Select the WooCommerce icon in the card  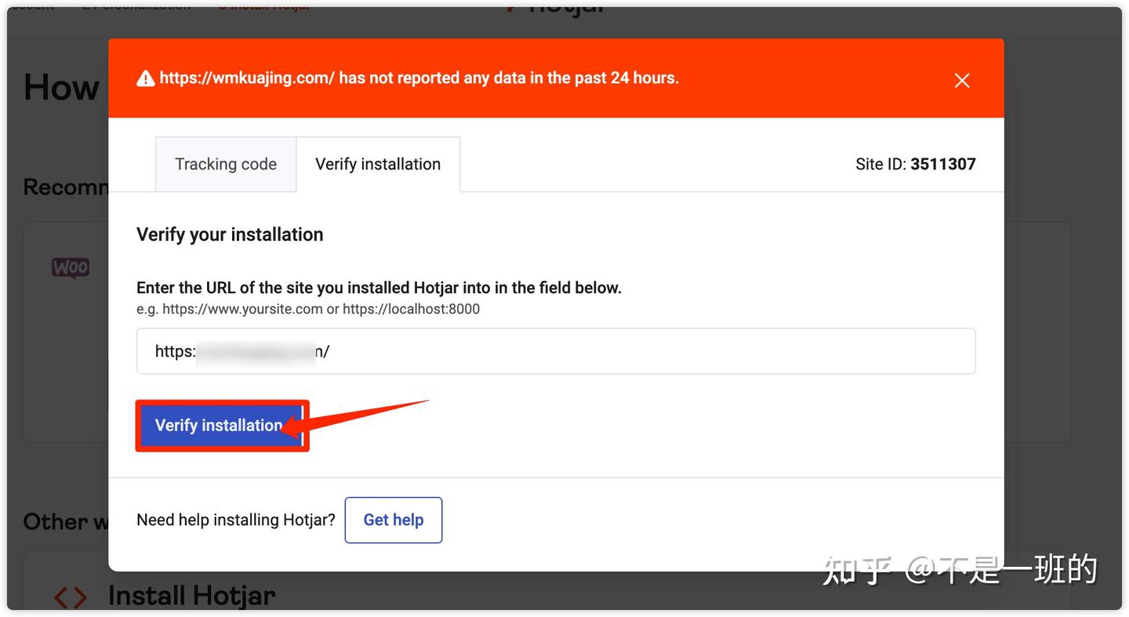[x=70, y=267]
